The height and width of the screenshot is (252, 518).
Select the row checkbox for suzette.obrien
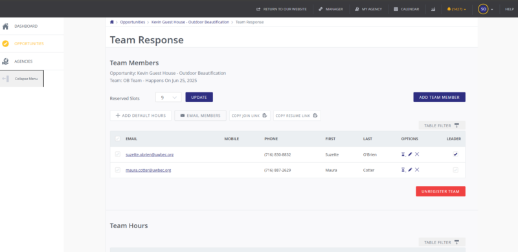118,154
